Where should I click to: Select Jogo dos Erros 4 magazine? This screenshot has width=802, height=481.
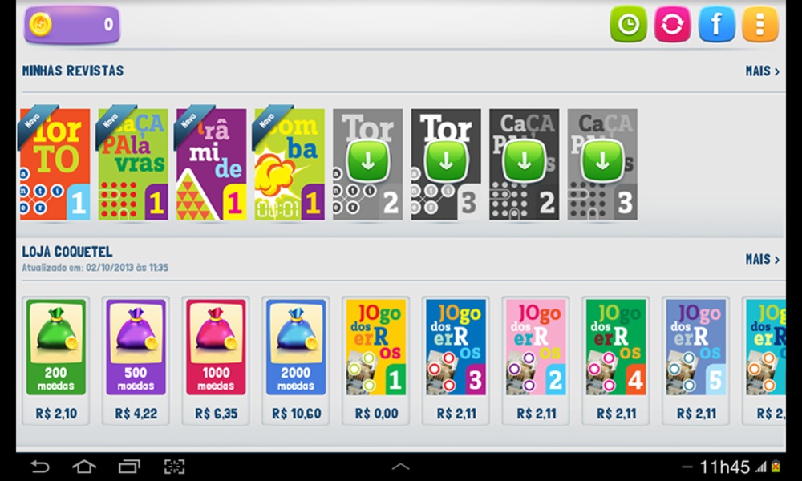tap(616, 361)
